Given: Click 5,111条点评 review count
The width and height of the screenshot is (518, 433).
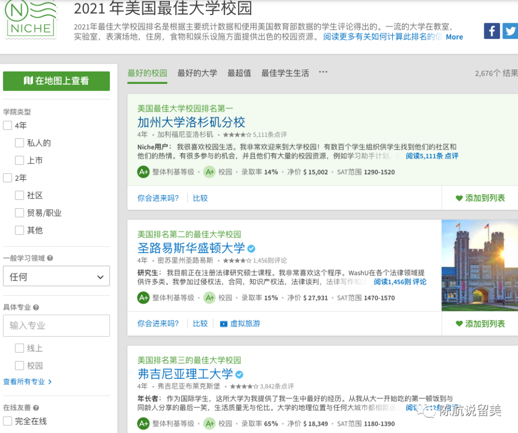Looking at the screenshot, I should click(x=270, y=135).
